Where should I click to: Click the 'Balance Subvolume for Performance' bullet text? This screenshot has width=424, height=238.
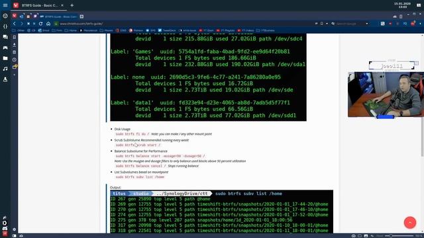141,151
